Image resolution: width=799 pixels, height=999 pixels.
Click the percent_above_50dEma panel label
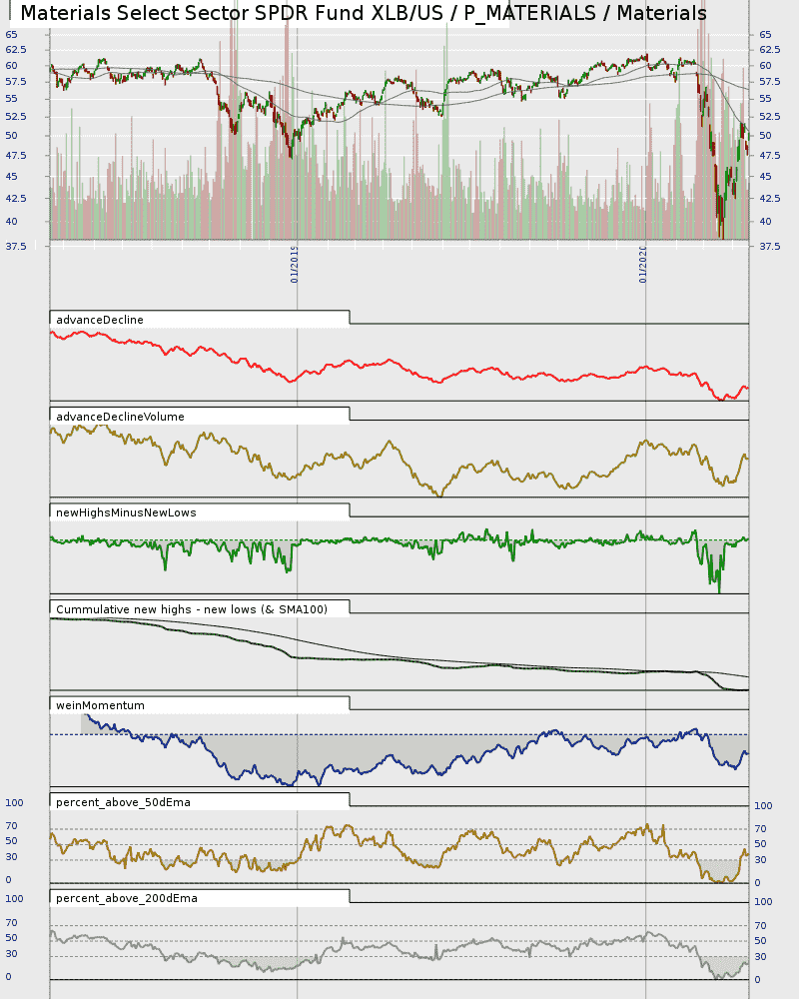point(123,803)
